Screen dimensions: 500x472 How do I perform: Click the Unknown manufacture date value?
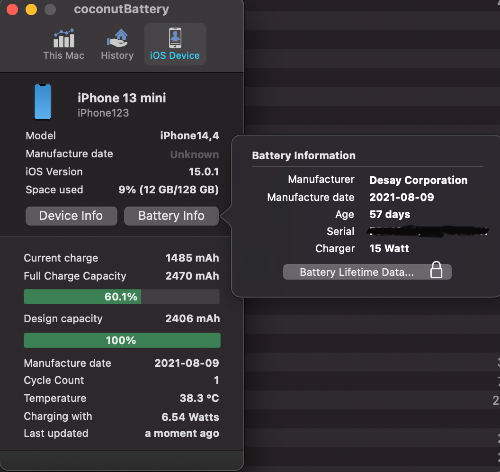coord(195,154)
